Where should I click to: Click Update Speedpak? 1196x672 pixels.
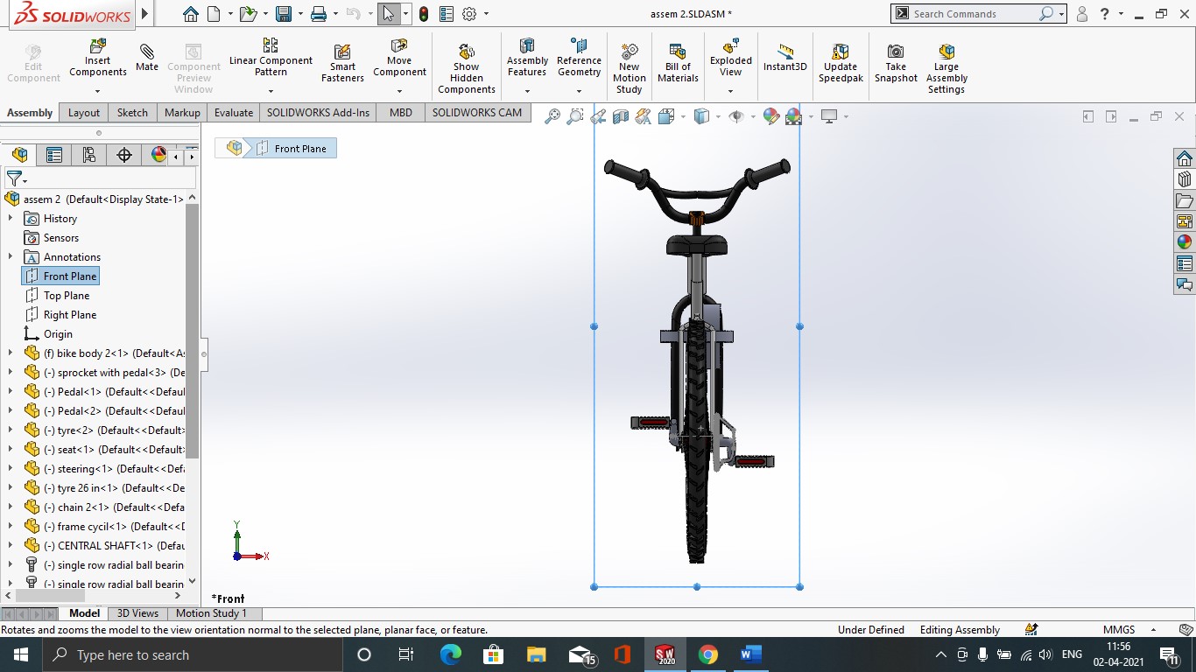841,64
